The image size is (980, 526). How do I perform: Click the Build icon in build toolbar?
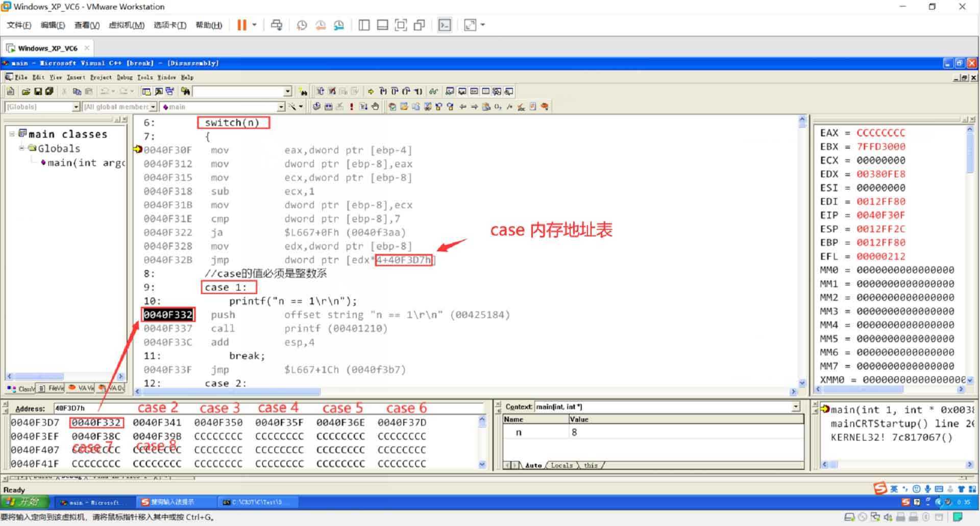(x=328, y=107)
